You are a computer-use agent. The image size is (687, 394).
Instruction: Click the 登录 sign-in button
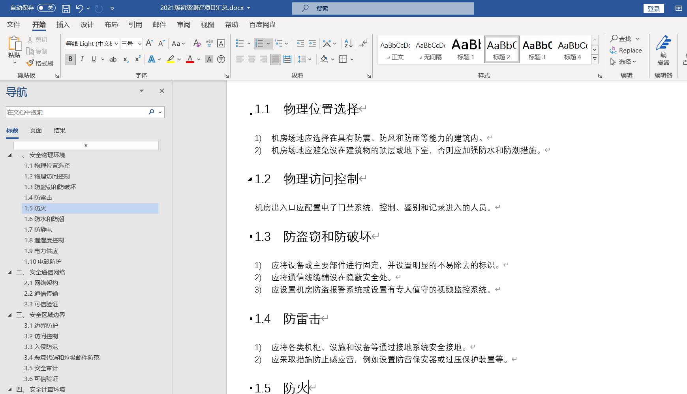click(654, 8)
